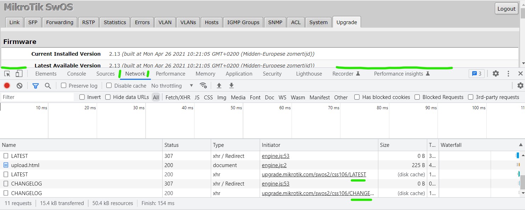The width and height of the screenshot is (525, 210).
Task: Enable Hide data URLs
Action: 108,97
